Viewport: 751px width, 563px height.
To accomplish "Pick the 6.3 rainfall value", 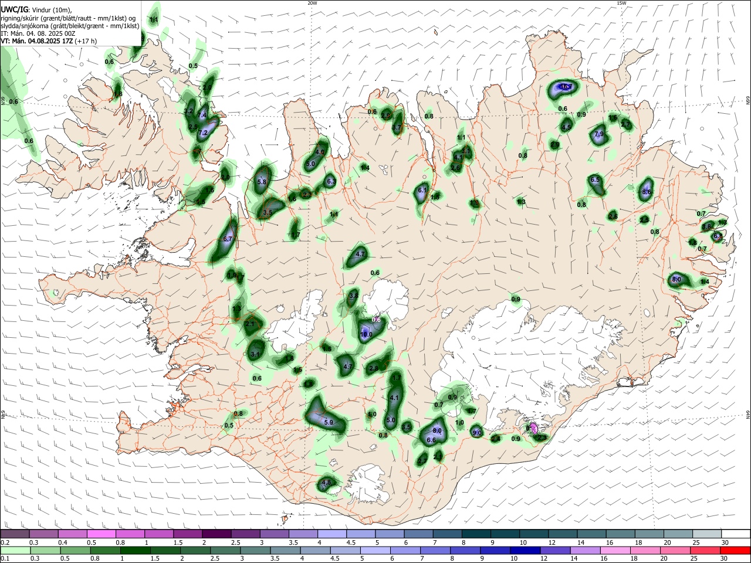I will tap(331, 182).
